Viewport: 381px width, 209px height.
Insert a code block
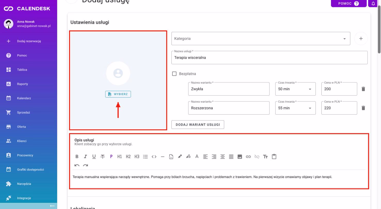pos(154,156)
